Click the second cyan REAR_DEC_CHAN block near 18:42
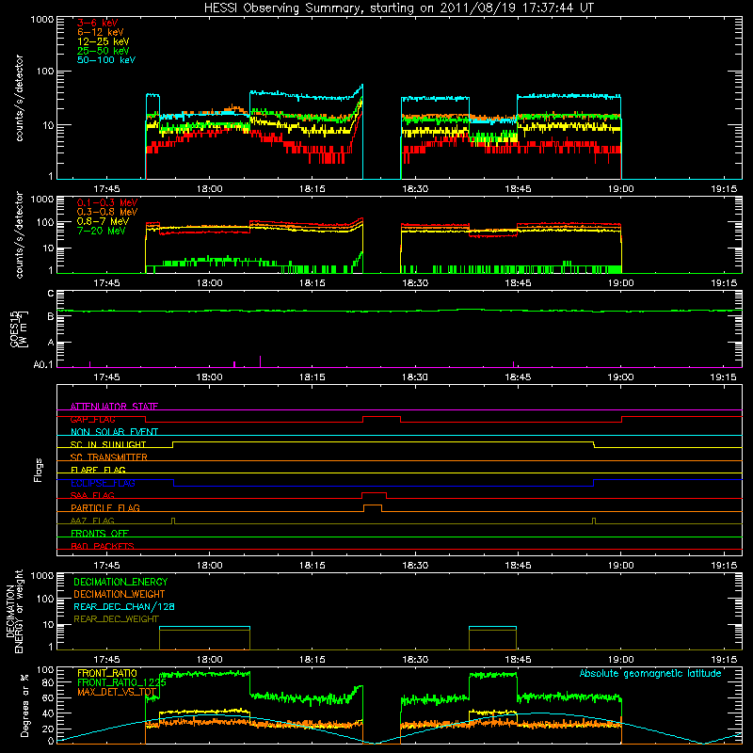The width and height of the screenshot is (753, 753). coord(492,627)
